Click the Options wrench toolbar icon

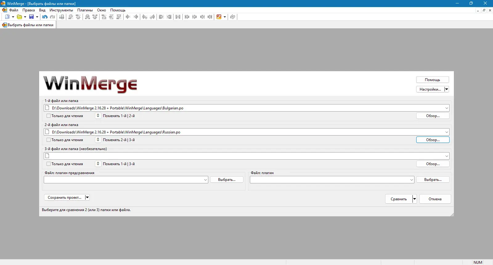click(219, 17)
